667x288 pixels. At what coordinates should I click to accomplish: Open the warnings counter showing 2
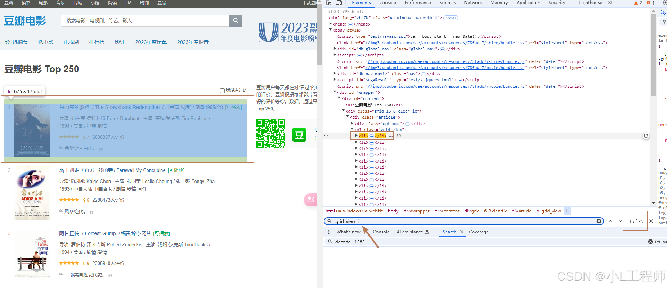(638, 3)
